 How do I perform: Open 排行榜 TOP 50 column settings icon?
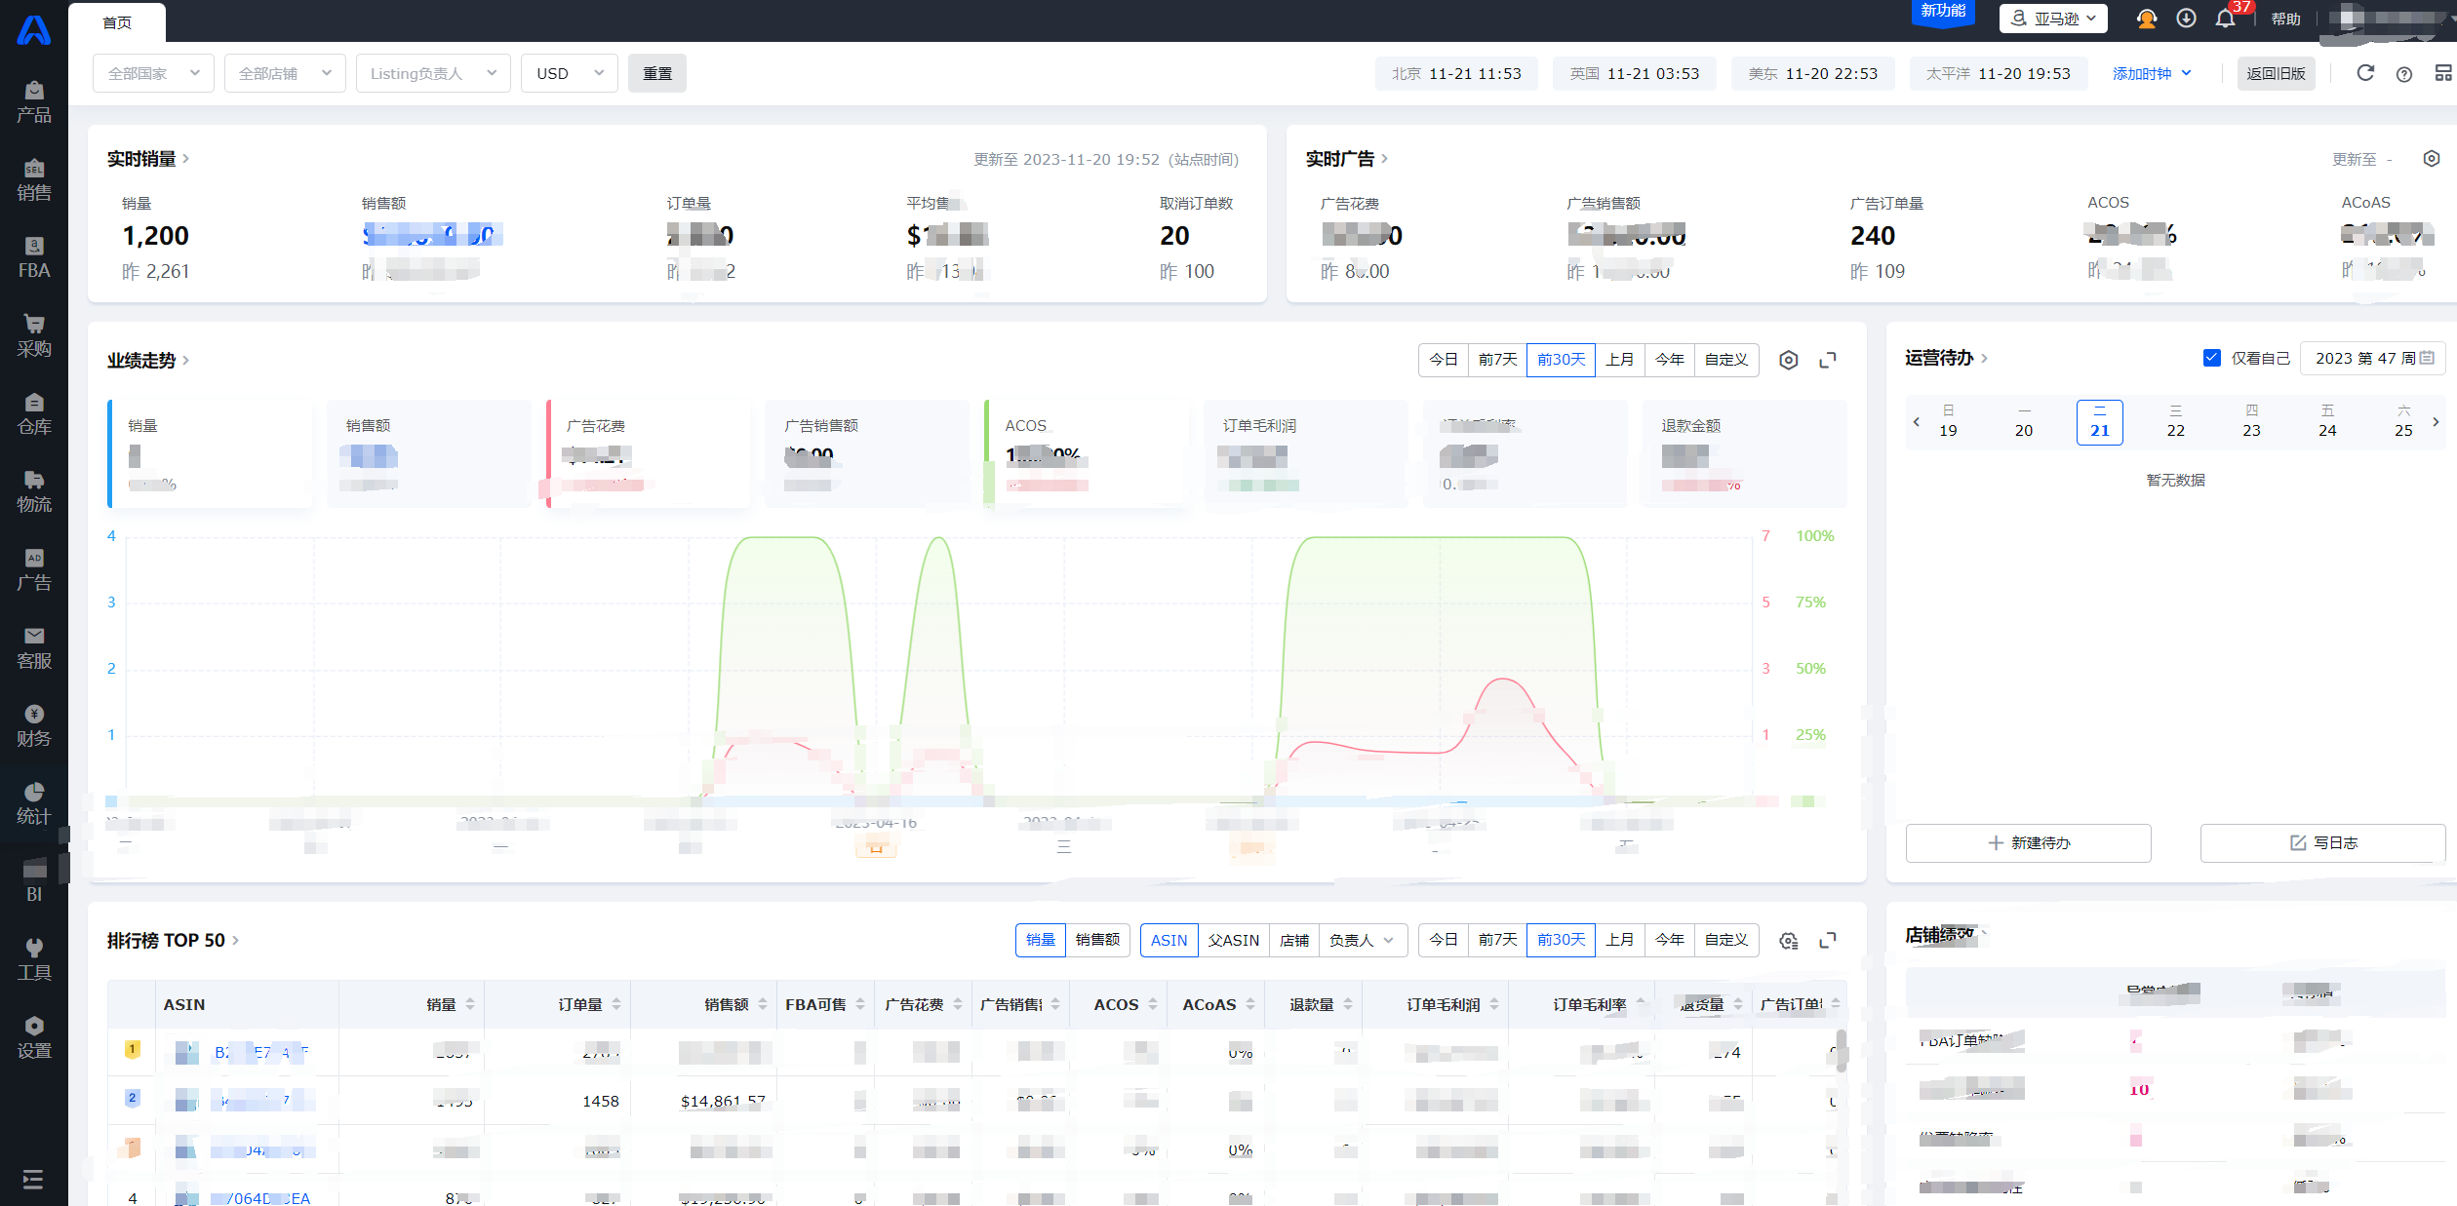pyautogui.click(x=1788, y=941)
